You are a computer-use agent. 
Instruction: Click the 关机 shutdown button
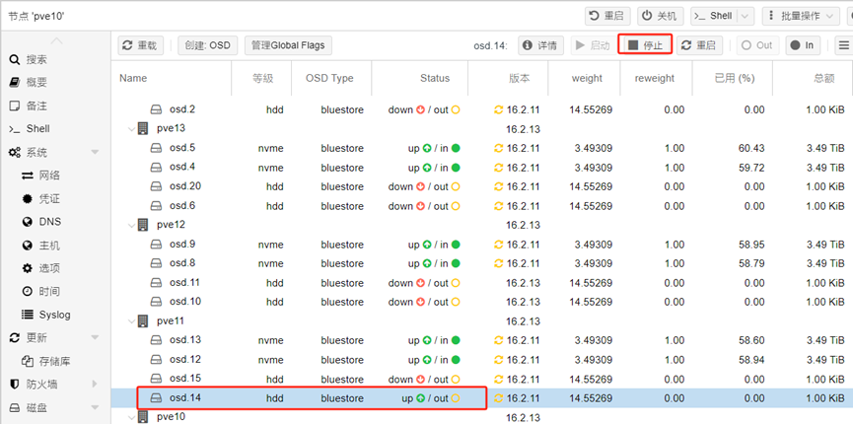pyautogui.click(x=660, y=17)
